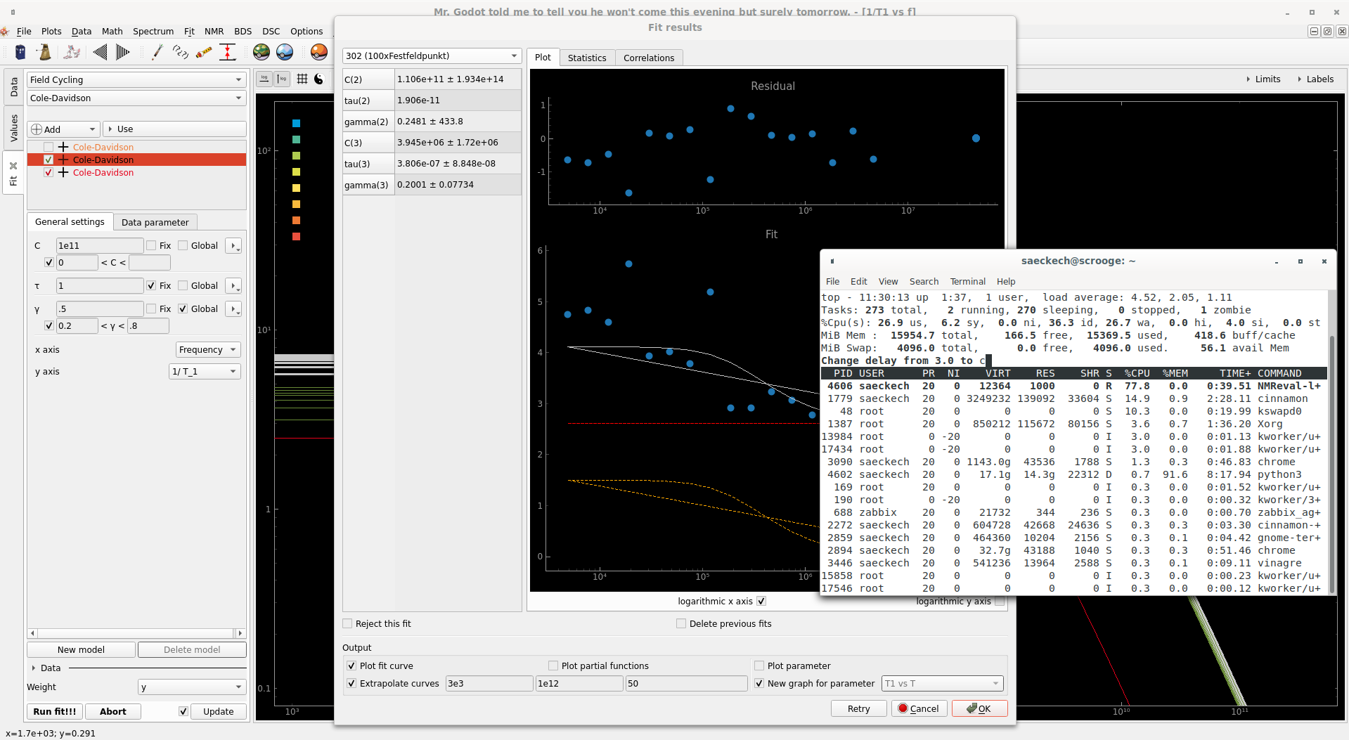Open the 302 (100xFestfeldpunkt) dataset dropdown

(x=431, y=56)
